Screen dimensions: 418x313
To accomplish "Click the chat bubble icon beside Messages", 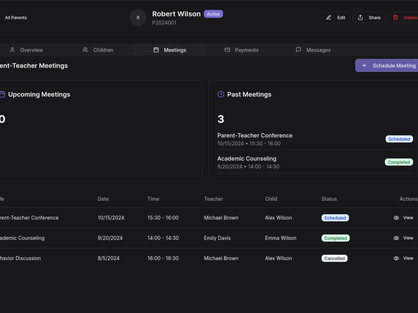I will tap(298, 50).
